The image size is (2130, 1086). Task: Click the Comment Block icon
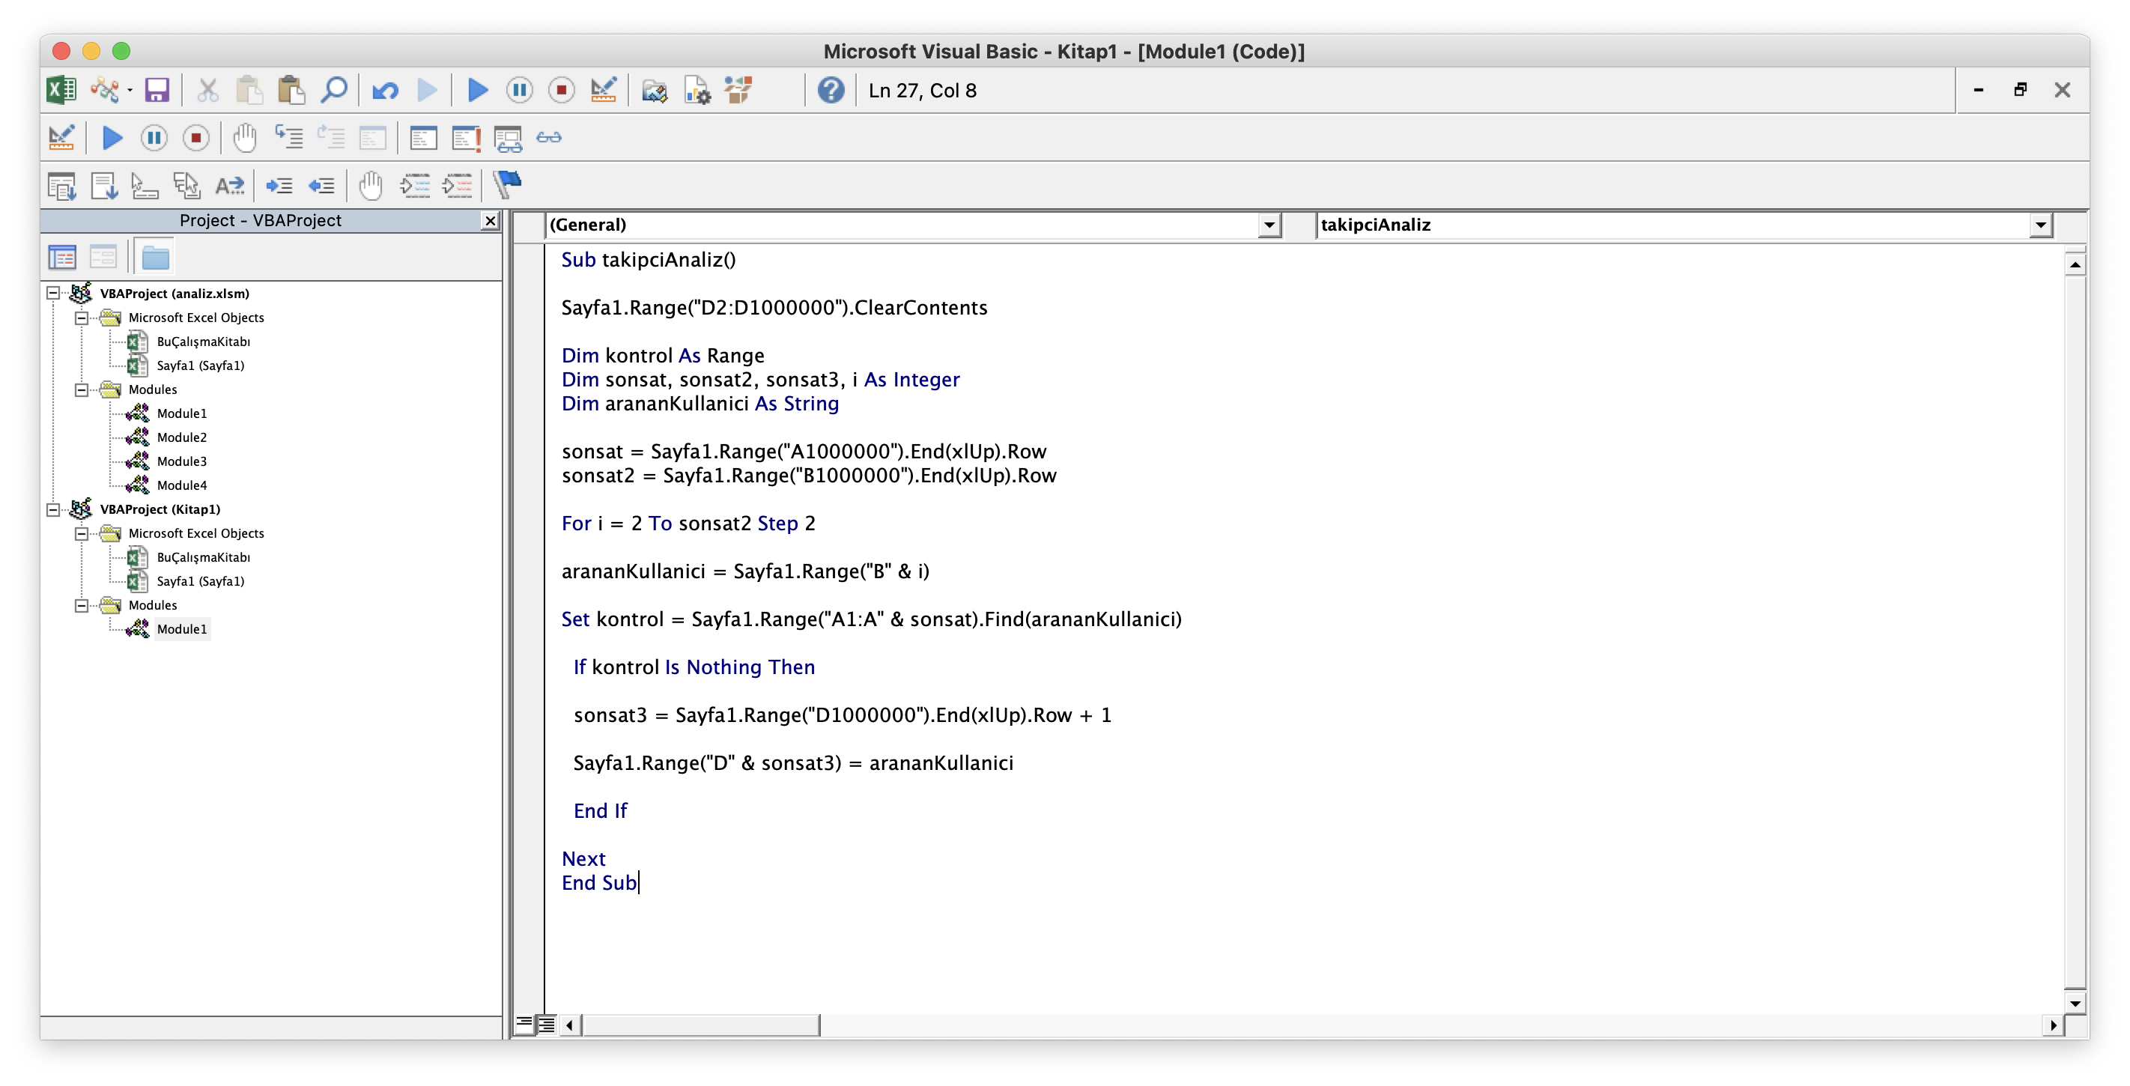415,185
